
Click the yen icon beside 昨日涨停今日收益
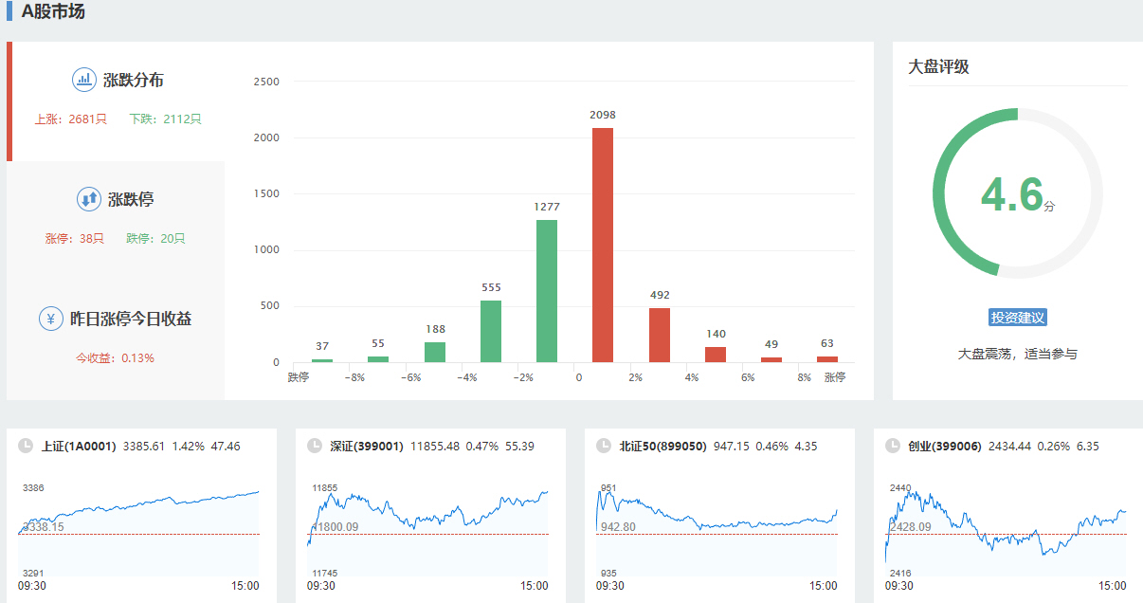51,319
